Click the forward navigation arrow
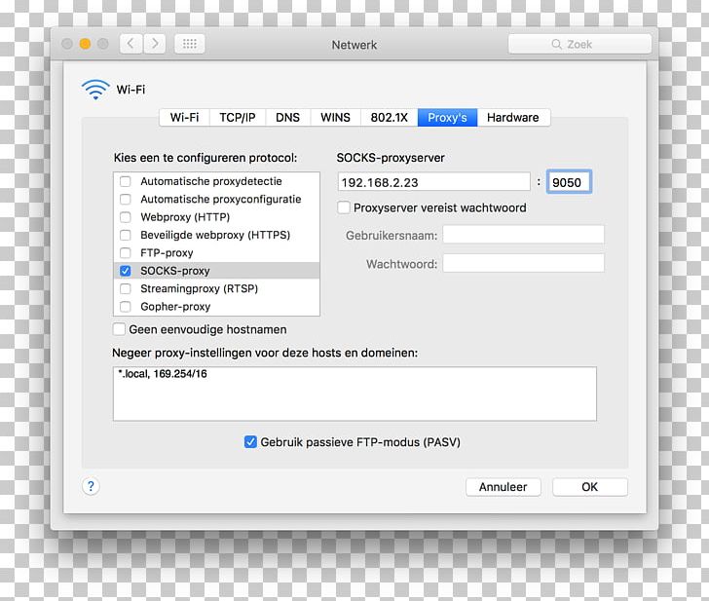709x601 pixels. (155, 44)
